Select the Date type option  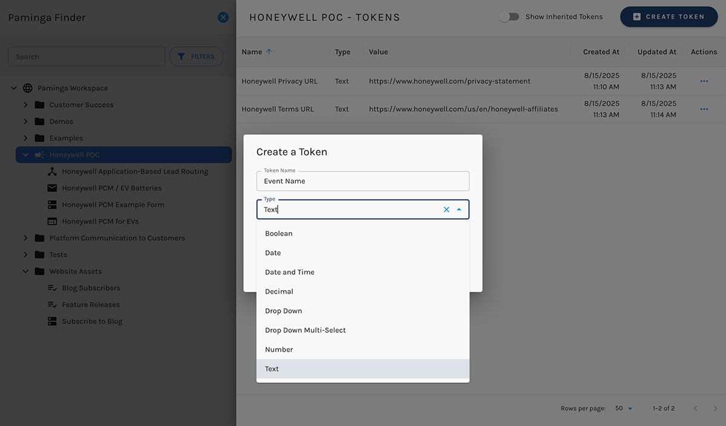click(x=363, y=253)
